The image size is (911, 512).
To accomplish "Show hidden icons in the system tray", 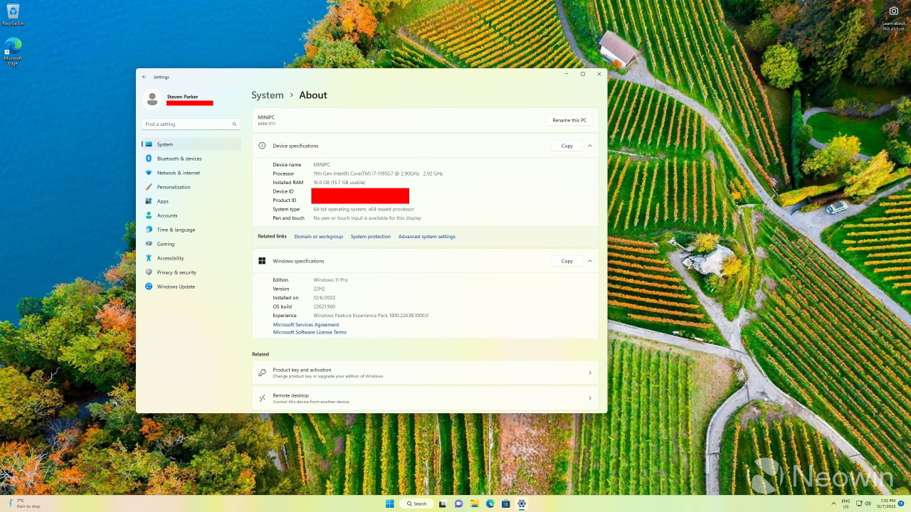I will (832, 503).
